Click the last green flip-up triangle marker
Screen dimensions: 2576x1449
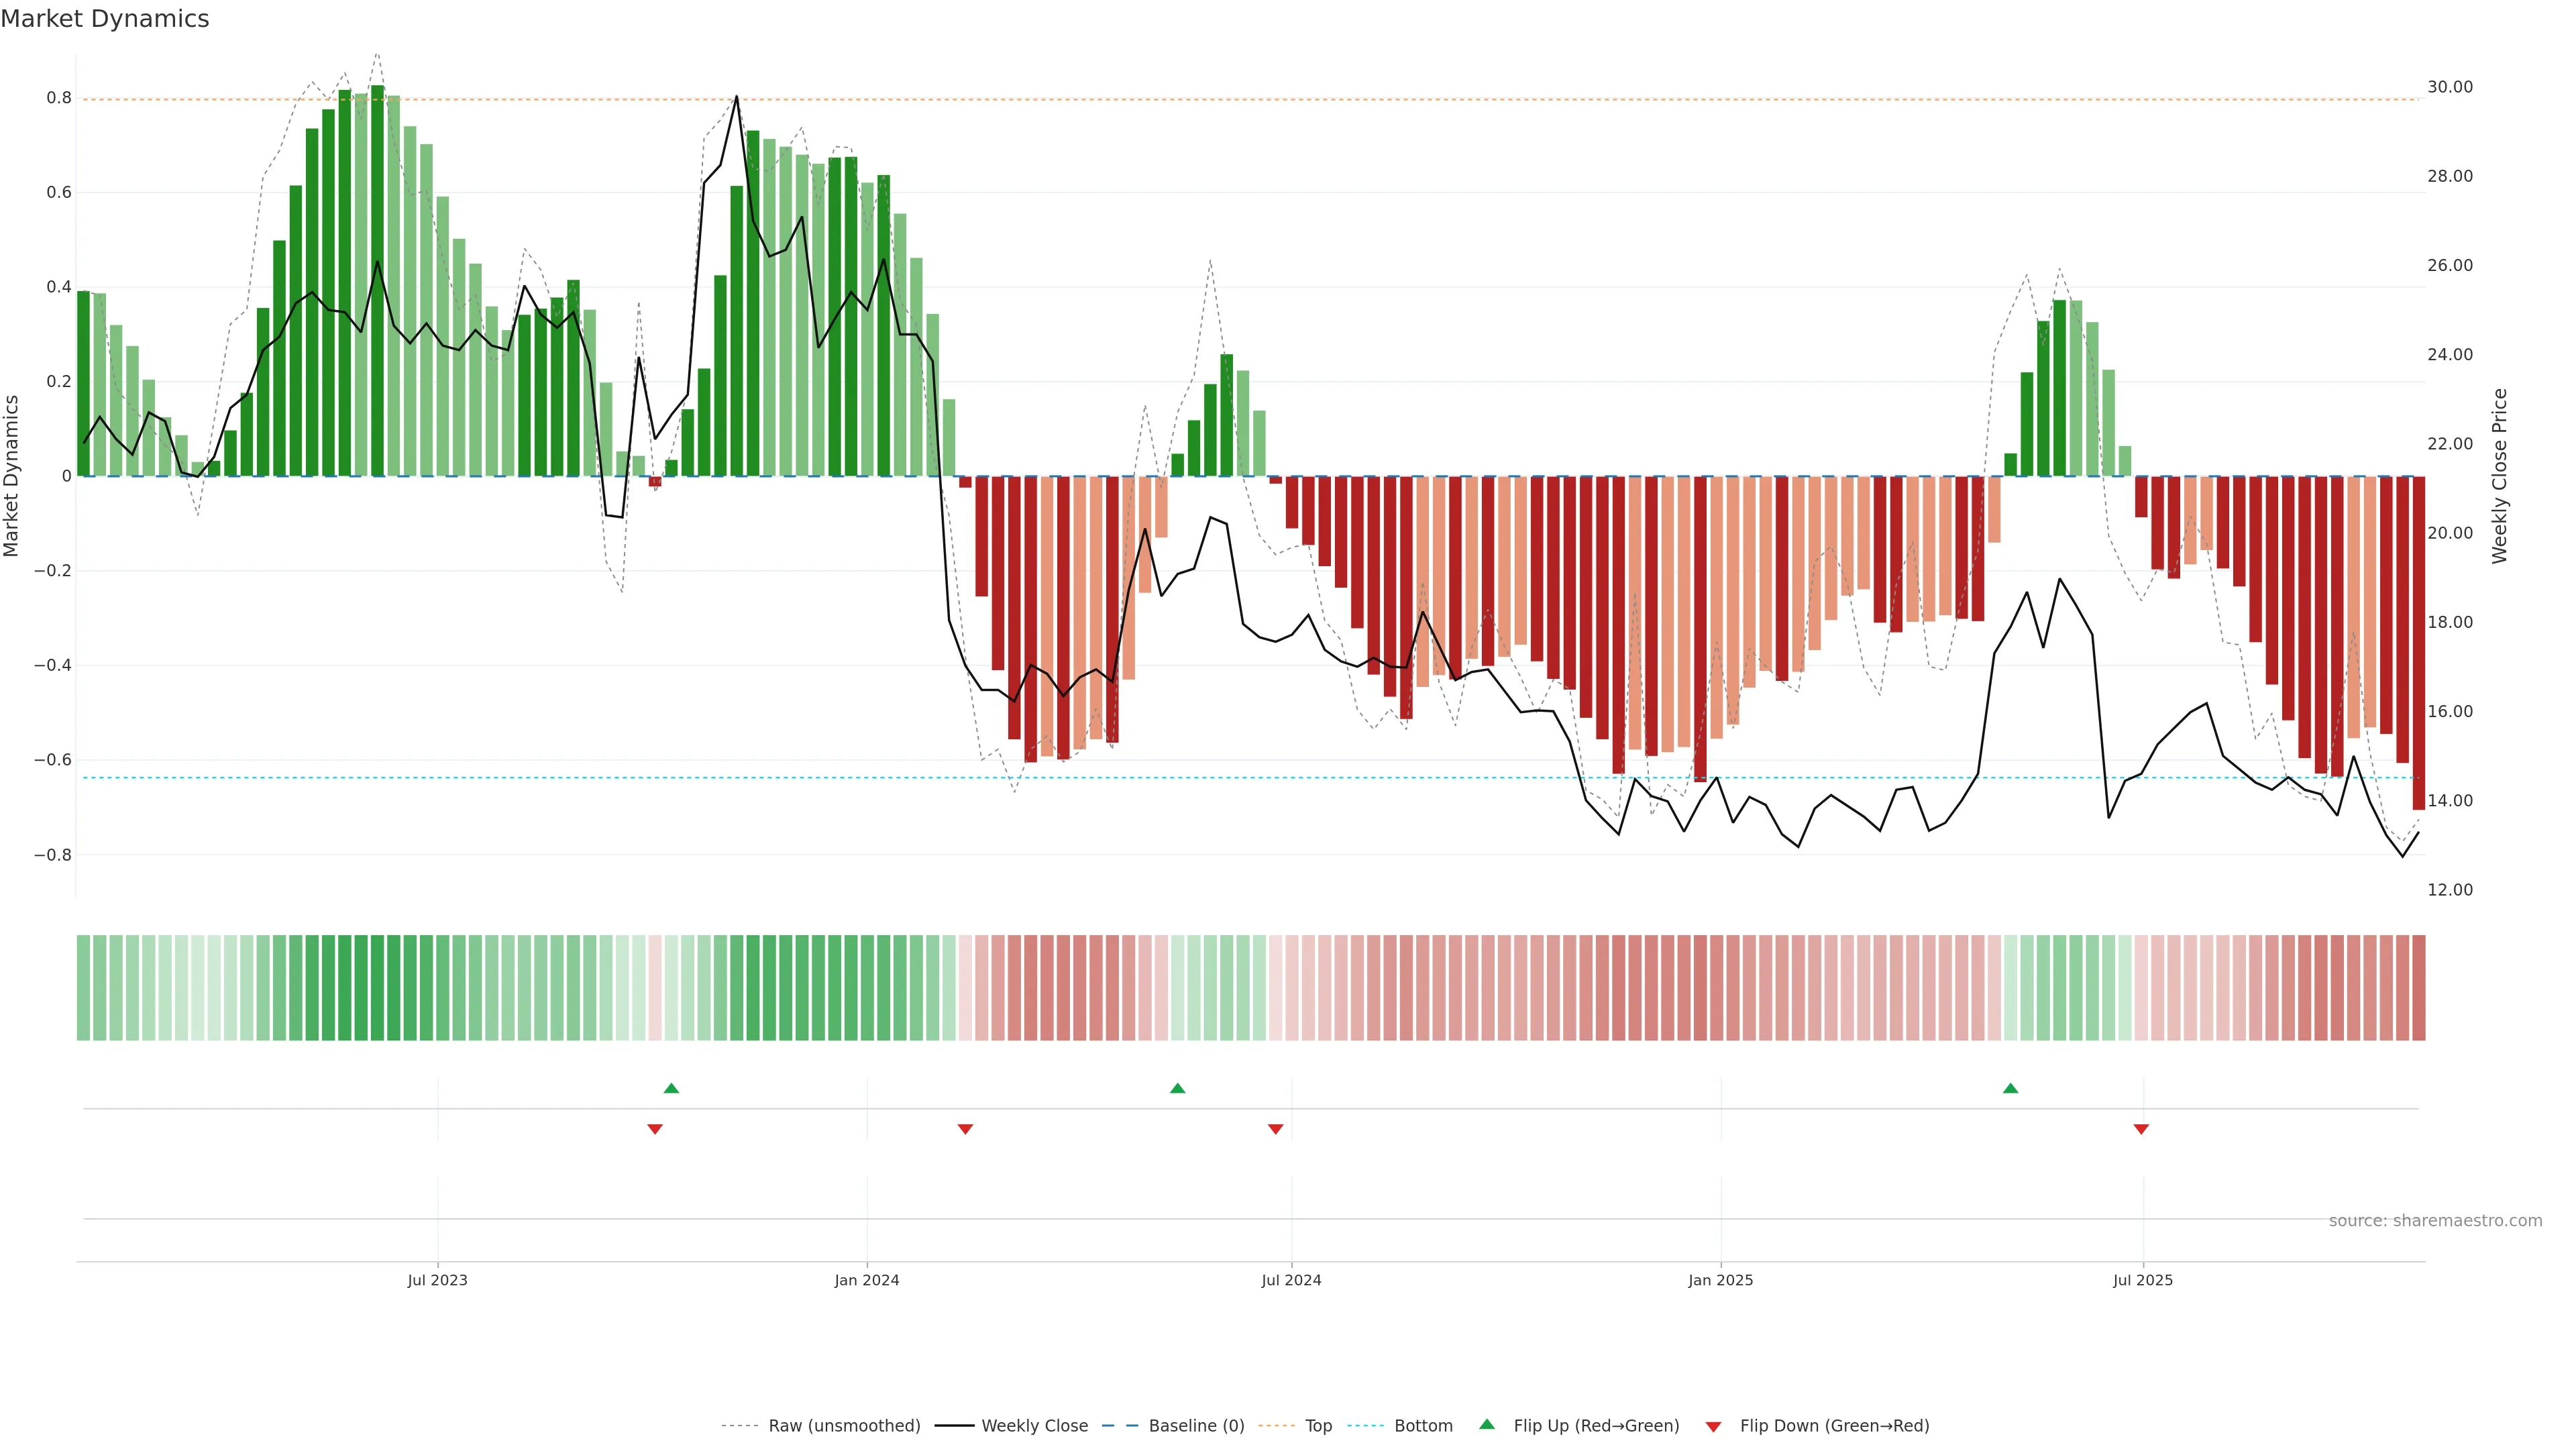click(2010, 1088)
